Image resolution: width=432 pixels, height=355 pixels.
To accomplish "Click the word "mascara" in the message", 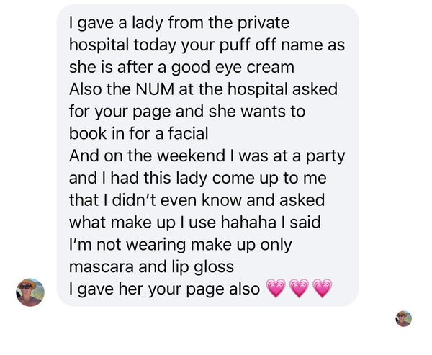I will [101, 267].
